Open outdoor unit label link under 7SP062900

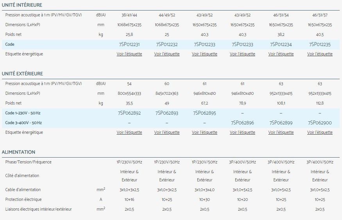(320, 133)
